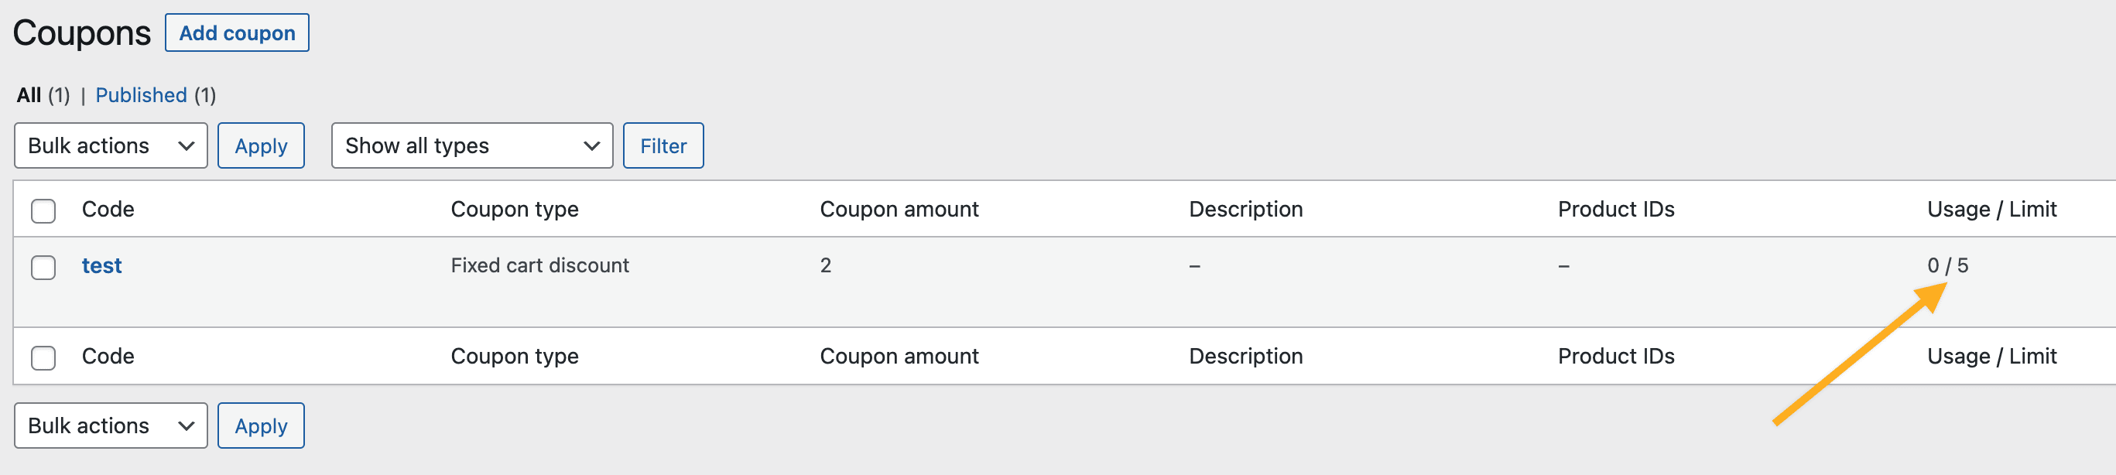This screenshot has width=2116, height=475.
Task: Open the Bulk actions dropdown at bottom
Action: pyautogui.click(x=110, y=425)
